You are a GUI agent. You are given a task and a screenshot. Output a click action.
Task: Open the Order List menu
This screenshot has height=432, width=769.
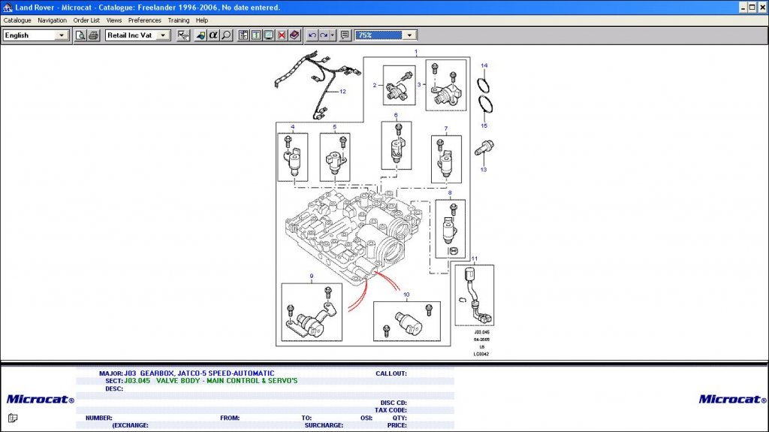(x=86, y=20)
